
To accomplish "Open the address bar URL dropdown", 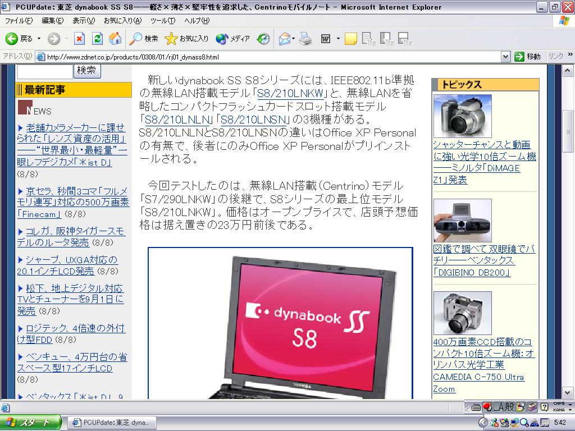I will click(x=505, y=57).
